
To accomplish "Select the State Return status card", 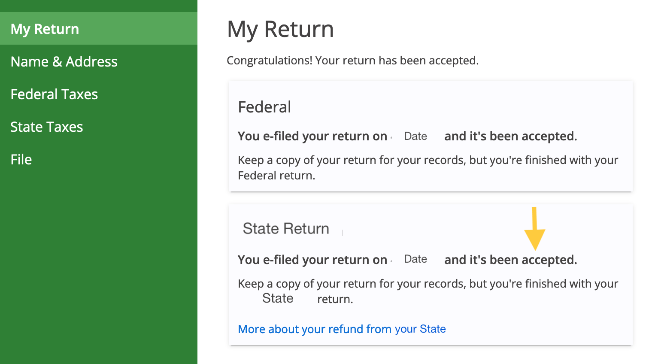I will click(x=431, y=275).
